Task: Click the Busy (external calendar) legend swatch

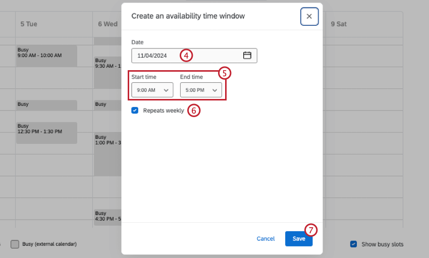Action: point(15,244)
